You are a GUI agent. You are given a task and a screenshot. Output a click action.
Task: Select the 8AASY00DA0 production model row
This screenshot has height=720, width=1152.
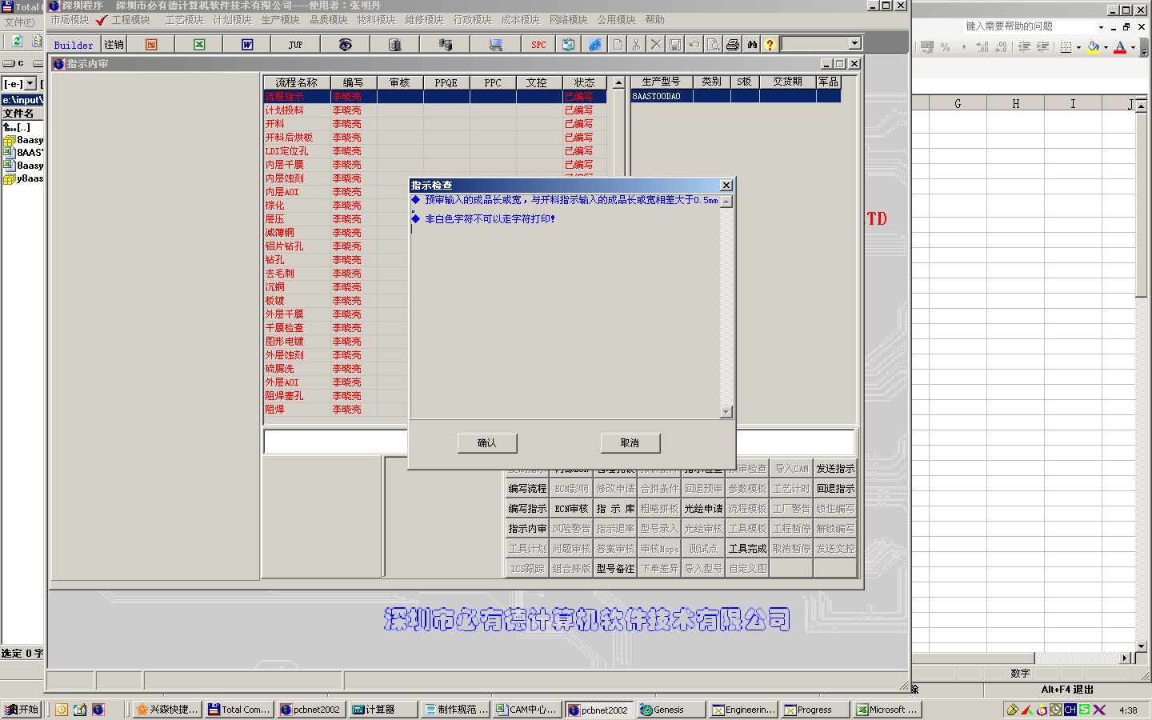click(736, 96)
